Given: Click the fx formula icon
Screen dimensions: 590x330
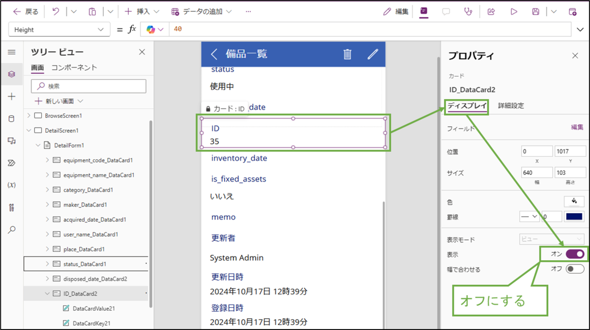Looking at the screenshot, I should coord(132,29).
